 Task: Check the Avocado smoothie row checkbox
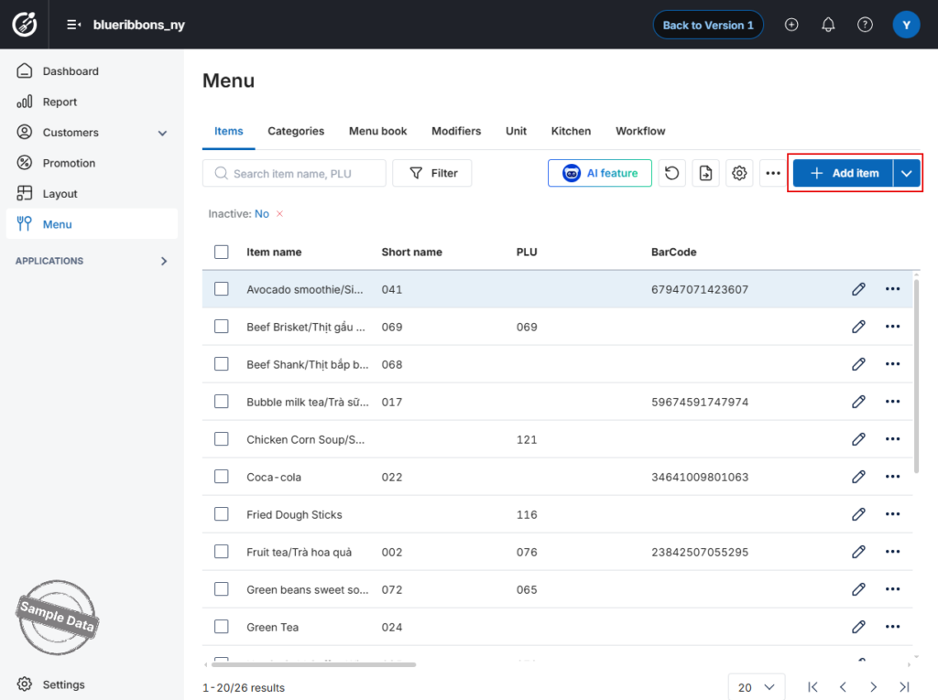(222, 289)
